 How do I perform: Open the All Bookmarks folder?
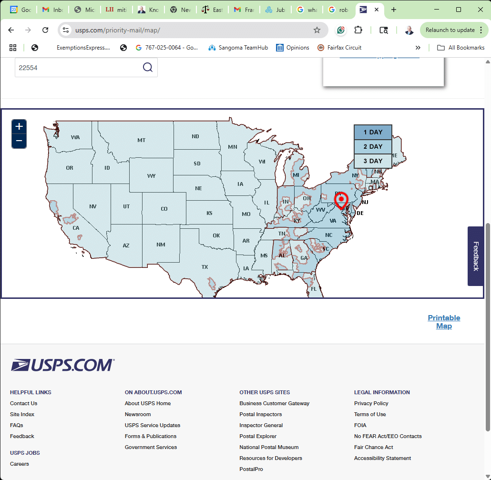point(460,48)
